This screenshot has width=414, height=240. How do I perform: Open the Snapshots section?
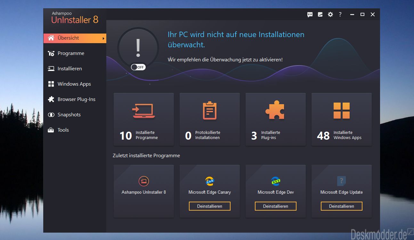click(75, 115)
